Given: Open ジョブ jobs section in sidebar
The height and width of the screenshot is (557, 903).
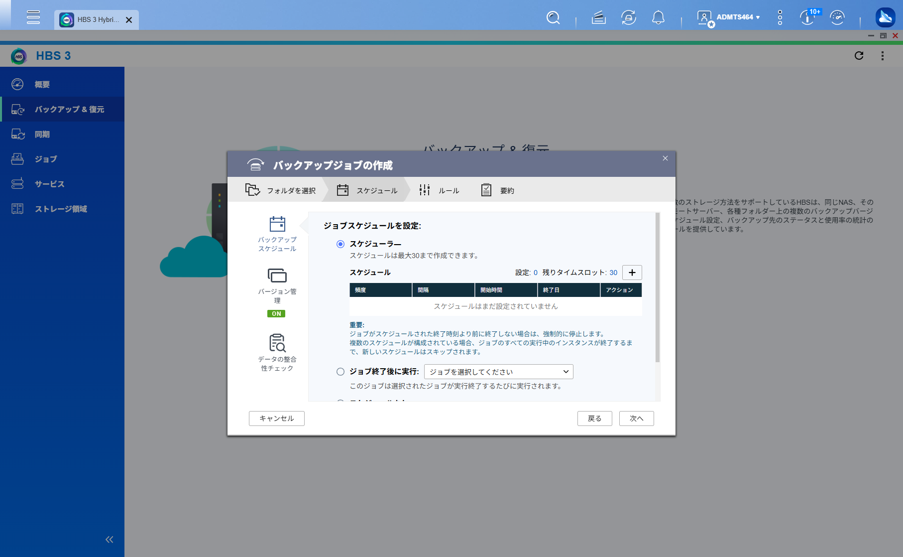Looking at the screenshot, I should click(x=62, y=159).
